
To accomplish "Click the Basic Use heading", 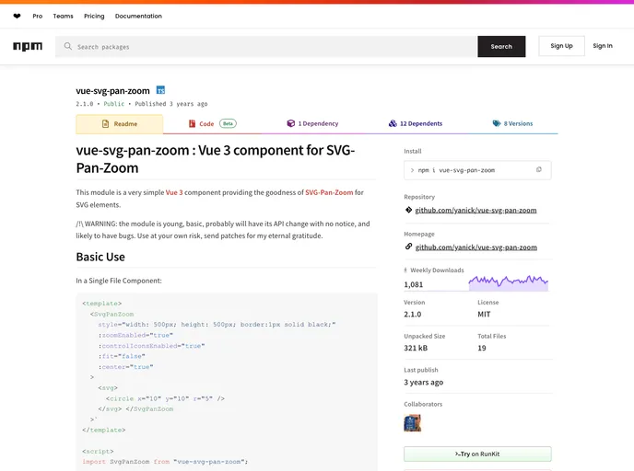I will click(x=100, y=257).
